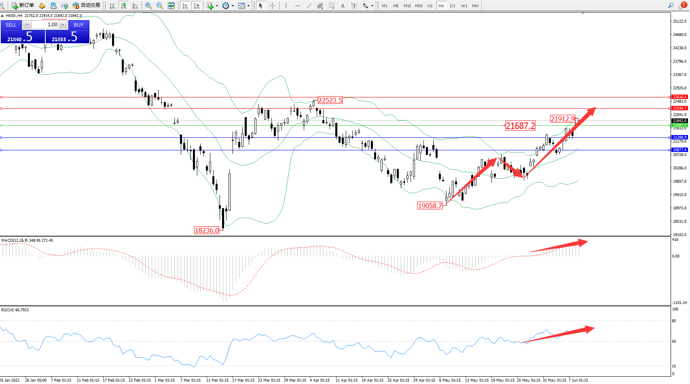
Task: Tile chart windows icon
Action: click(171, 6)
